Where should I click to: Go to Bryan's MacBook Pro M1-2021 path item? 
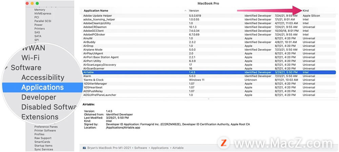[109, 148]
